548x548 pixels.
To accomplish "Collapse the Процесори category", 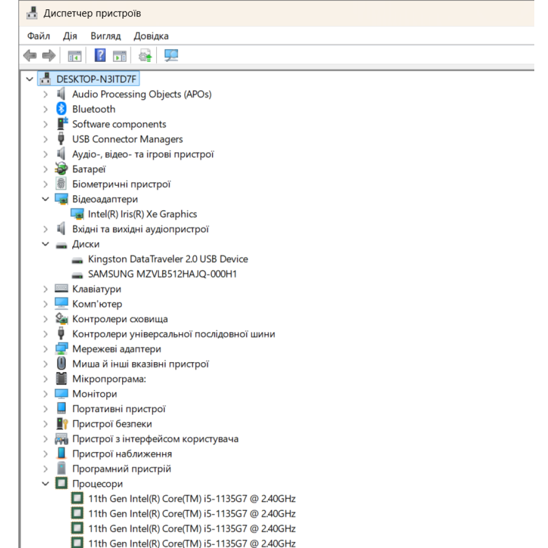I will click(x=45, y=484).
